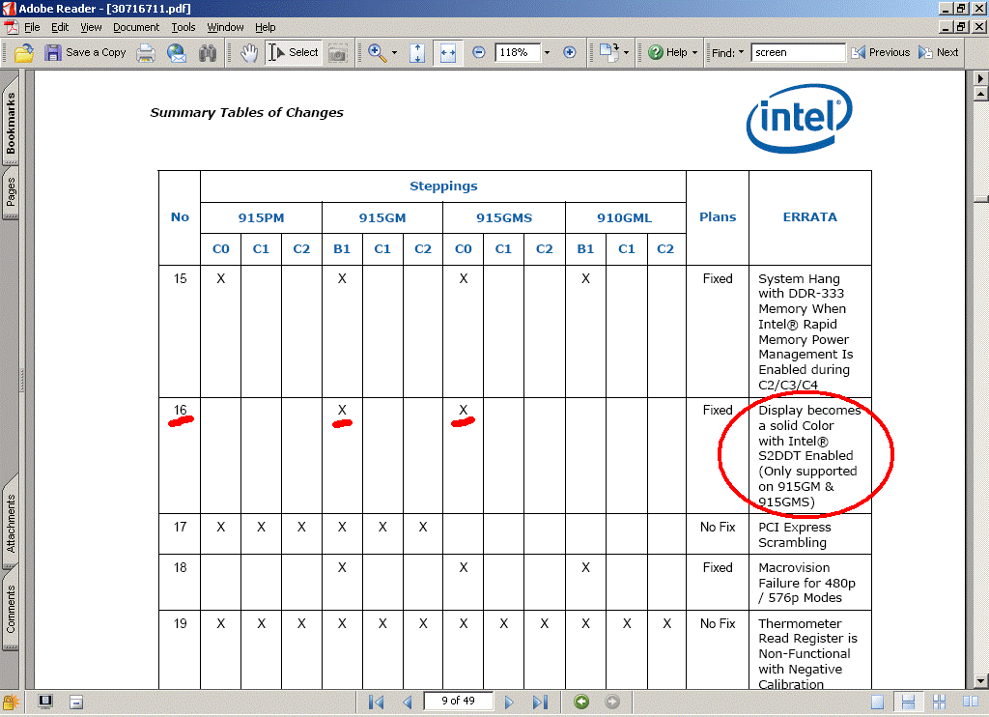
Task: Open the Comments side panel tab
Action: (x=11, y=609)
